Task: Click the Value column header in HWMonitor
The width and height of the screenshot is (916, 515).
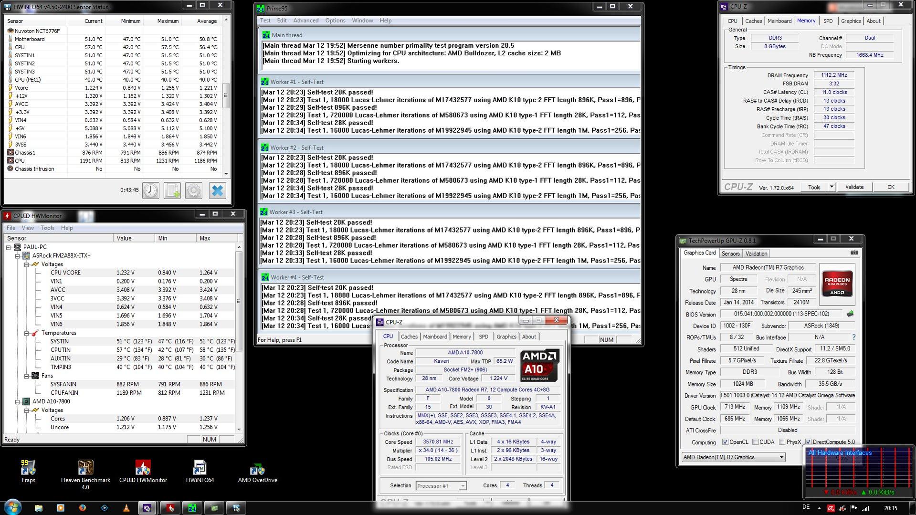Action: [x=134, y=238]
